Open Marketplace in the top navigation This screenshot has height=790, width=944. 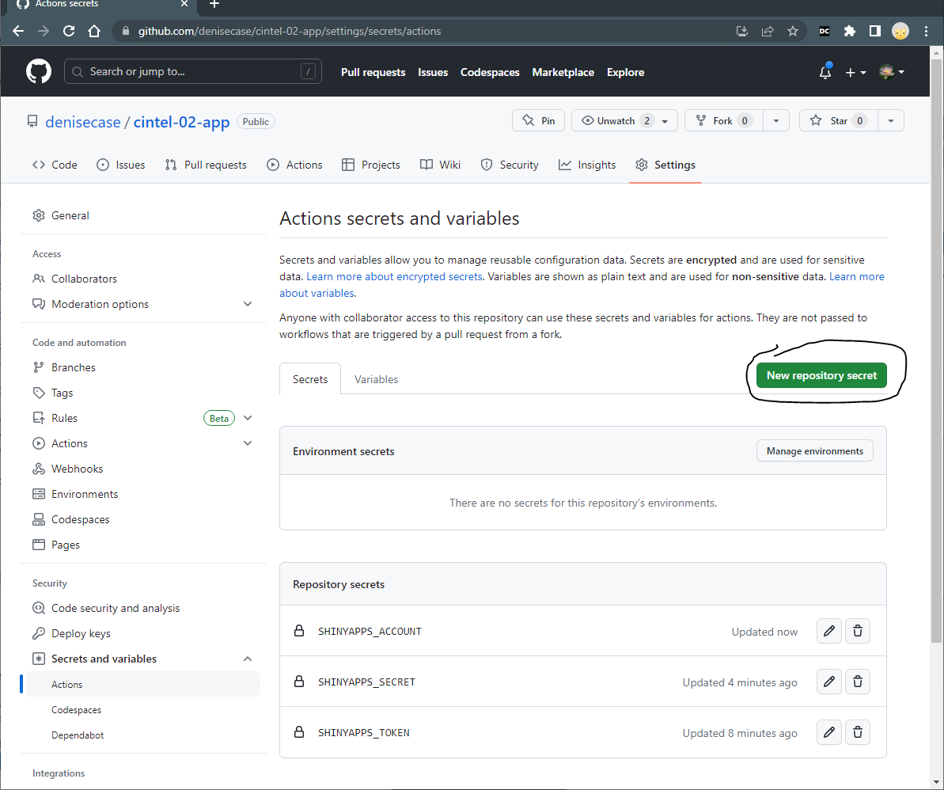pos(563,72)
